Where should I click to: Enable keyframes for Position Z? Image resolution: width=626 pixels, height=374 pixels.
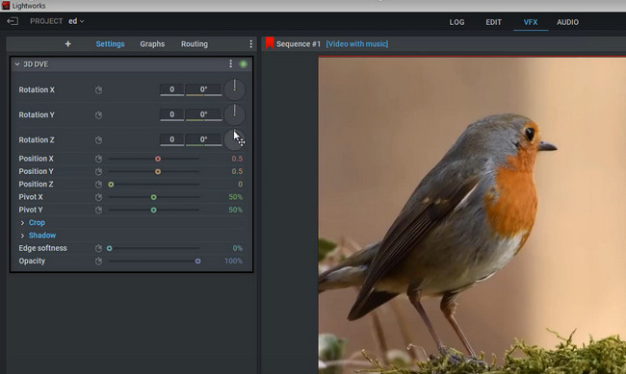98,185
